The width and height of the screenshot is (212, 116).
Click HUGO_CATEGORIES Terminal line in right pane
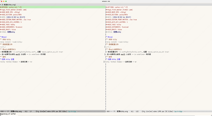pos(117,27)
